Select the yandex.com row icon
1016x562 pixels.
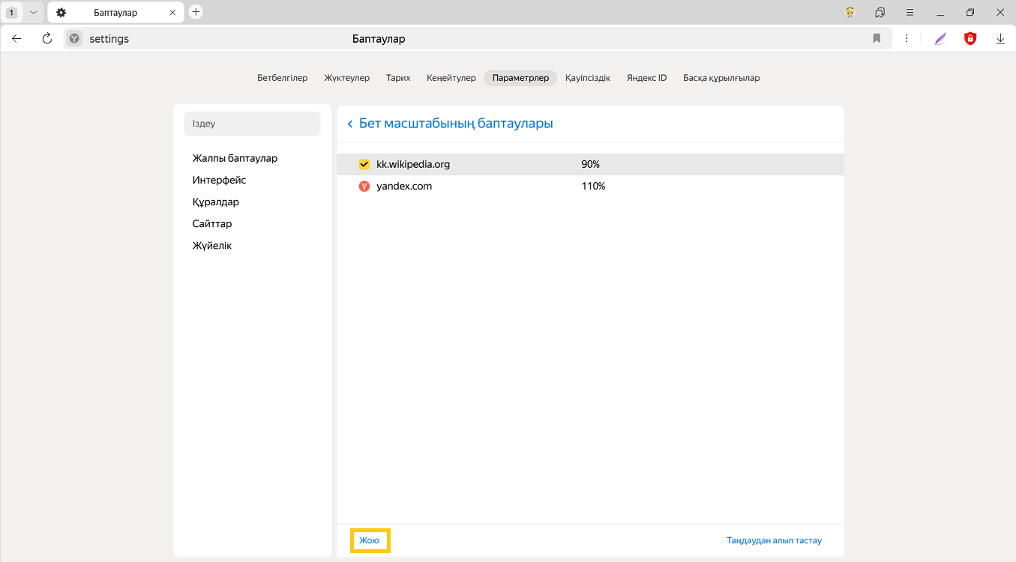point(364,186)
